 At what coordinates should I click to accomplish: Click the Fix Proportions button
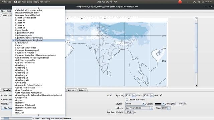7,108
